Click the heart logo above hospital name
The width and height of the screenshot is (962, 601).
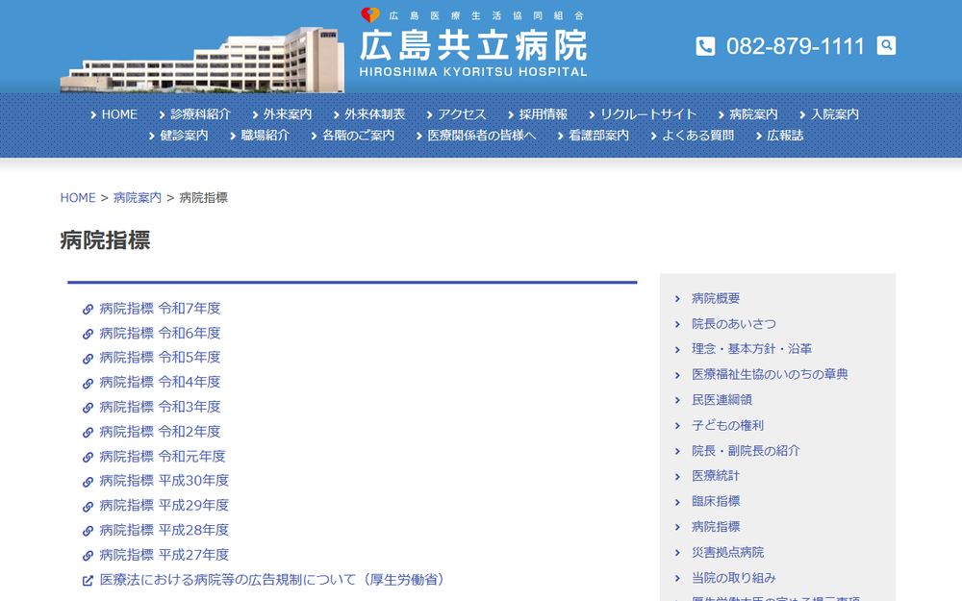click(370, 14)
